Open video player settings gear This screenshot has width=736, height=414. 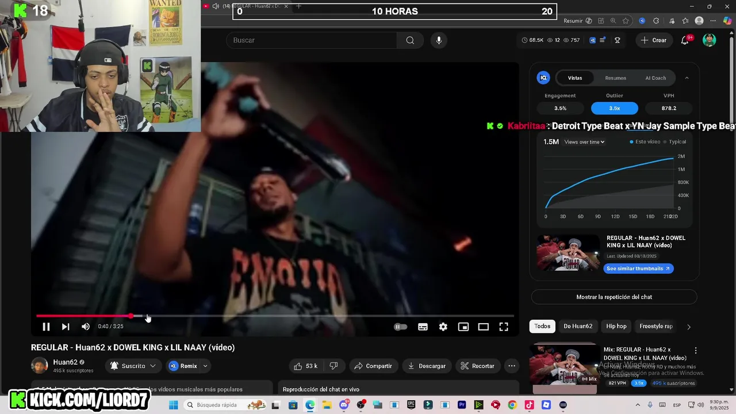pyautogui.click(x=443, y=327)
